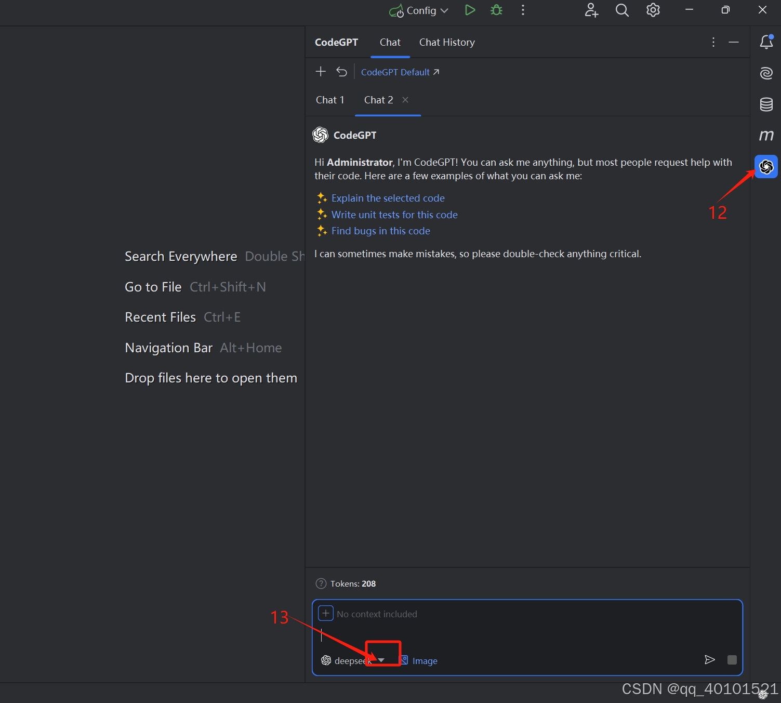Open the Database tool window icon

pos(766,104)
